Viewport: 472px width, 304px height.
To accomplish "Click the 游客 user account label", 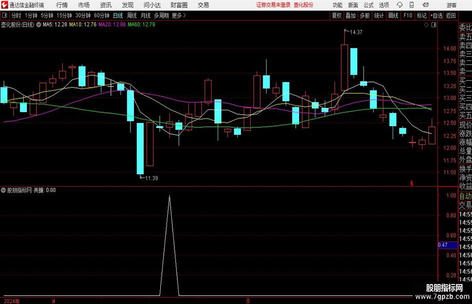I will tap(452, 5).
